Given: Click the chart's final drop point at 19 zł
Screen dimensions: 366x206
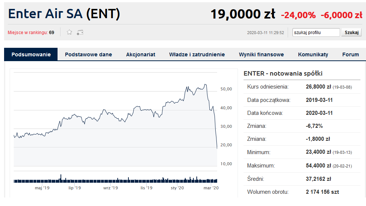Looking at the screenshot, I should pyautogui.click(x=217, y=149).
